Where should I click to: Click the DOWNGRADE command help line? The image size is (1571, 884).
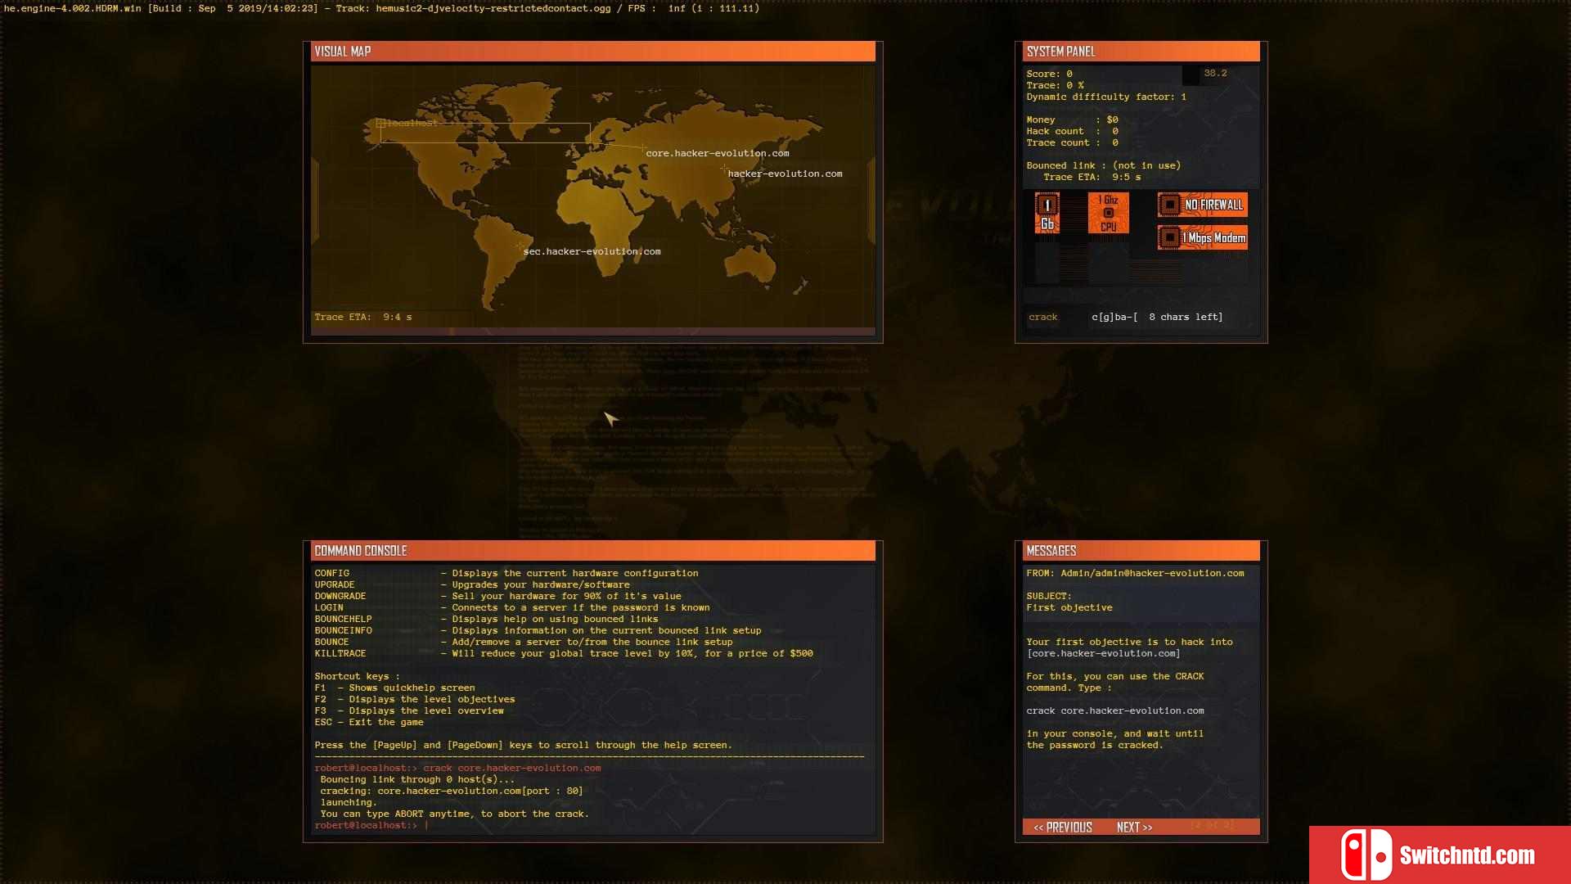(x=497, y=596)
